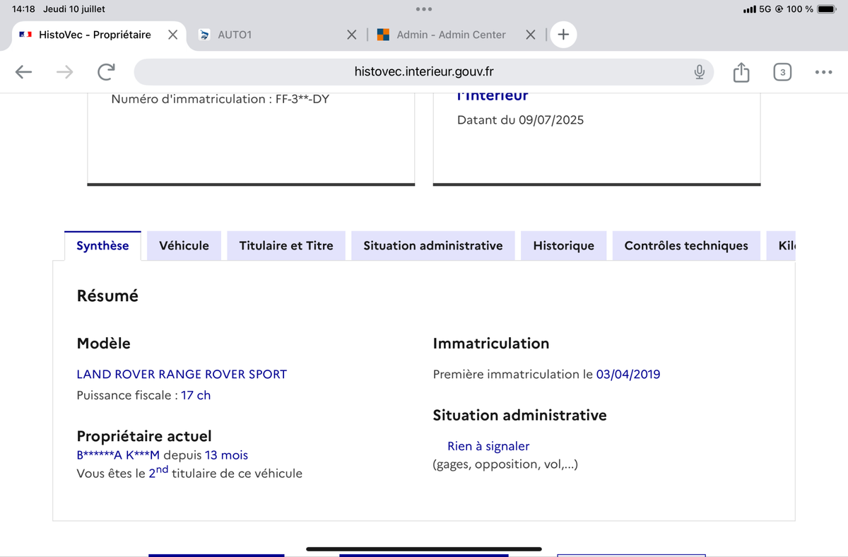The image size is (848, 557).
Task: Open the partially visible Kilométrage tab
Action: coord(782,246)
